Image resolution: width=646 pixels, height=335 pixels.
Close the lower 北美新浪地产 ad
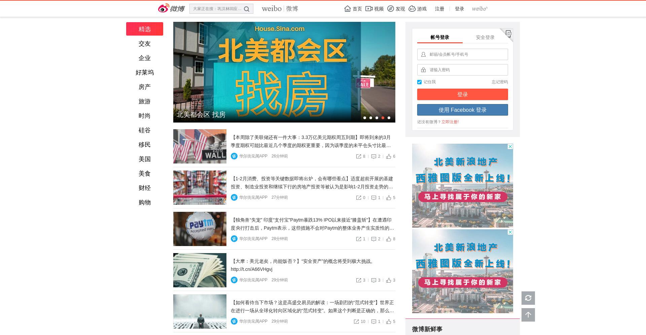(510, 232)
